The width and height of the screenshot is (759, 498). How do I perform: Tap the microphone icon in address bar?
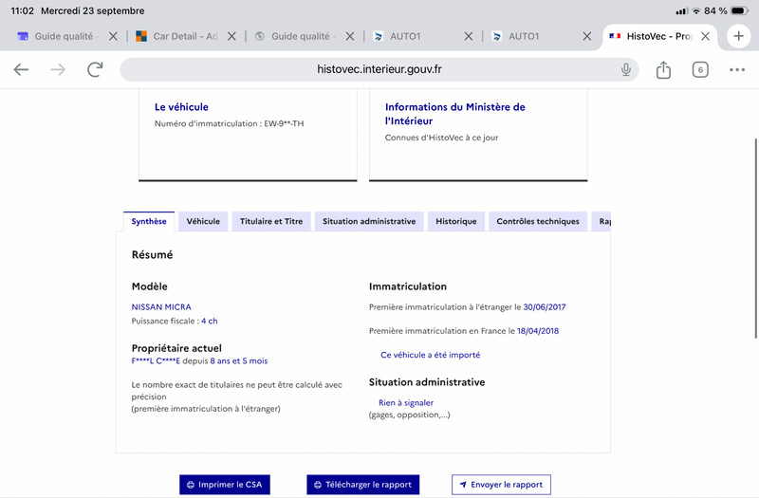click(x=626, y=69)
